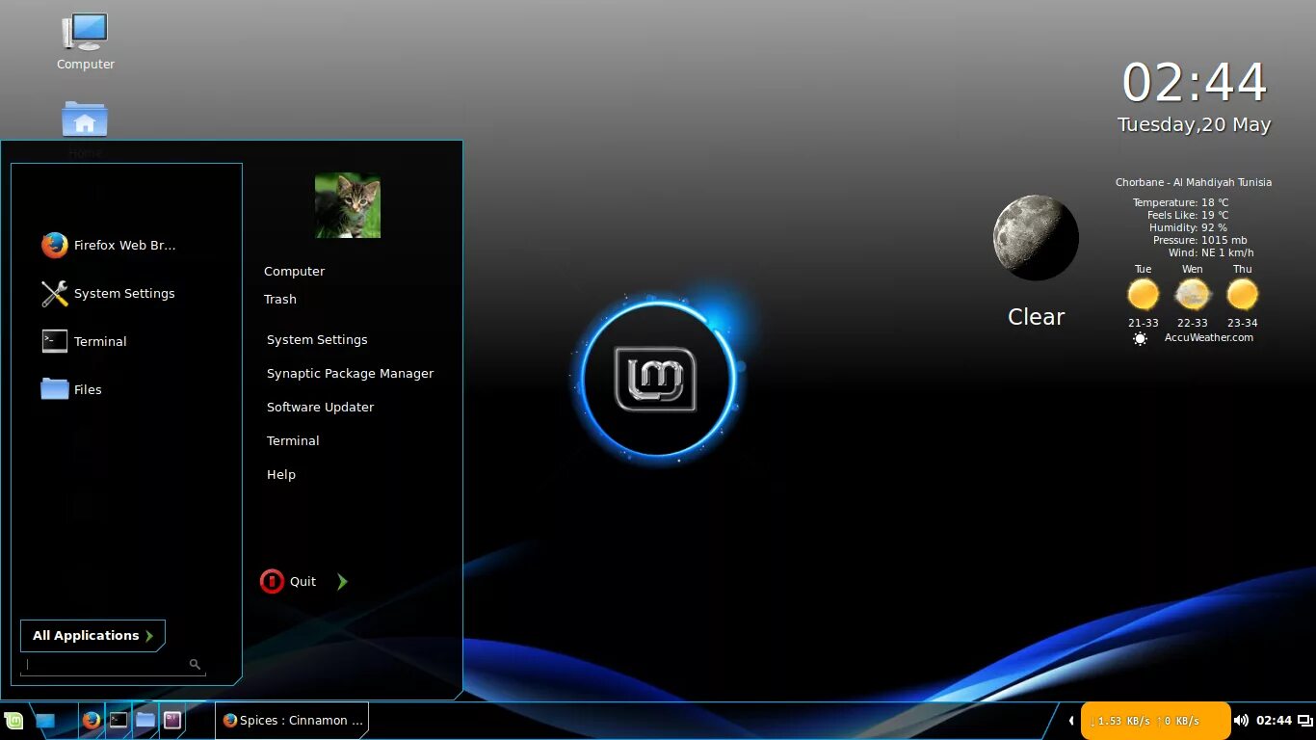Viewport: 1316px width, 740px height.
Task: Click the Wen forecast cloudy icon
Action: pyautogui.click(x=1193, y=294)
